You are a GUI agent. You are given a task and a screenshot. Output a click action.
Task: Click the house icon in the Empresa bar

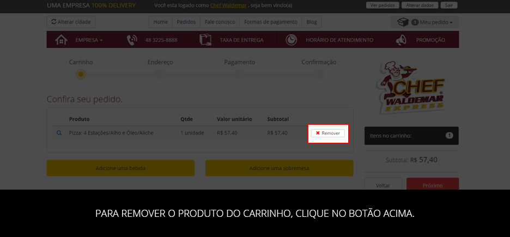[61, 40]
